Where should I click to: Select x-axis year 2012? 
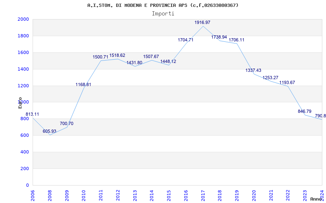(x=118, y=196)
